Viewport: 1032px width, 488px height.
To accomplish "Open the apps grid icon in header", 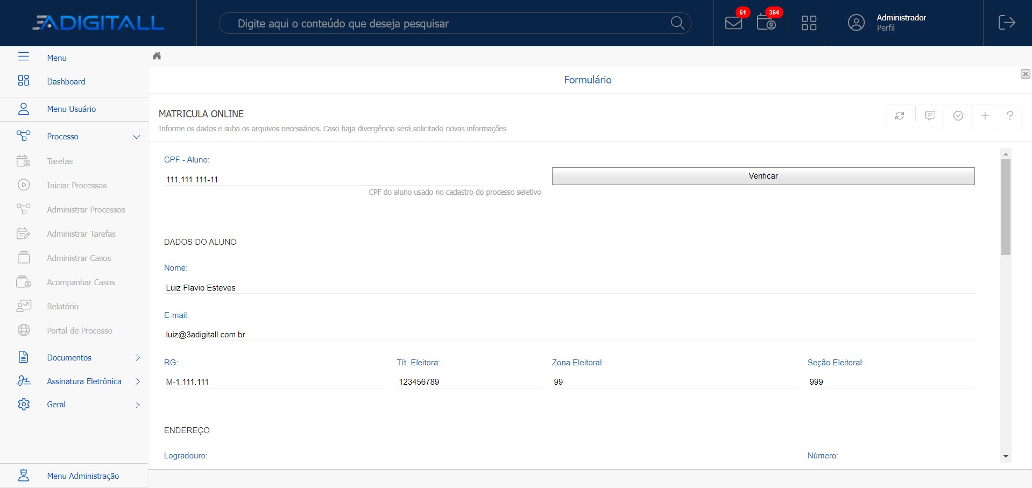I will [x=809, y=23].
